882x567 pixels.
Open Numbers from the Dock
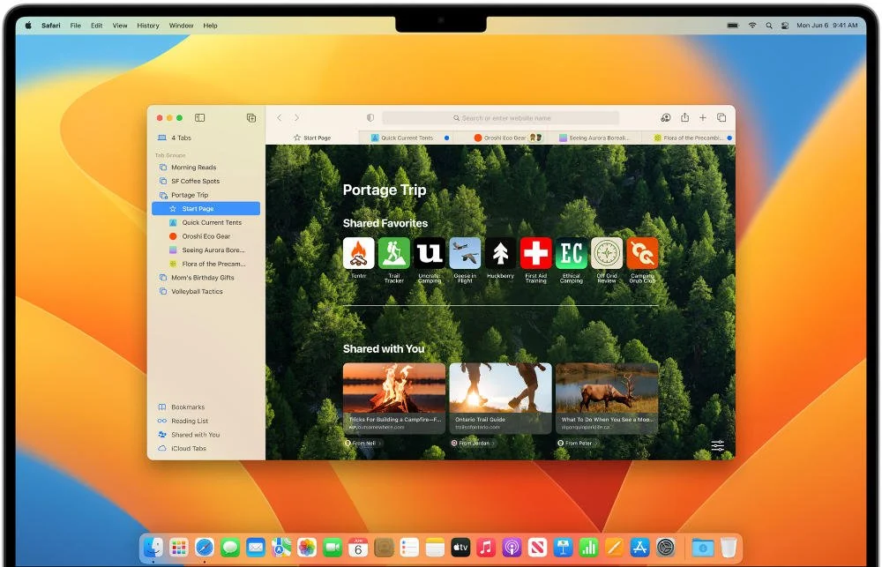click(x=588, y=547)
